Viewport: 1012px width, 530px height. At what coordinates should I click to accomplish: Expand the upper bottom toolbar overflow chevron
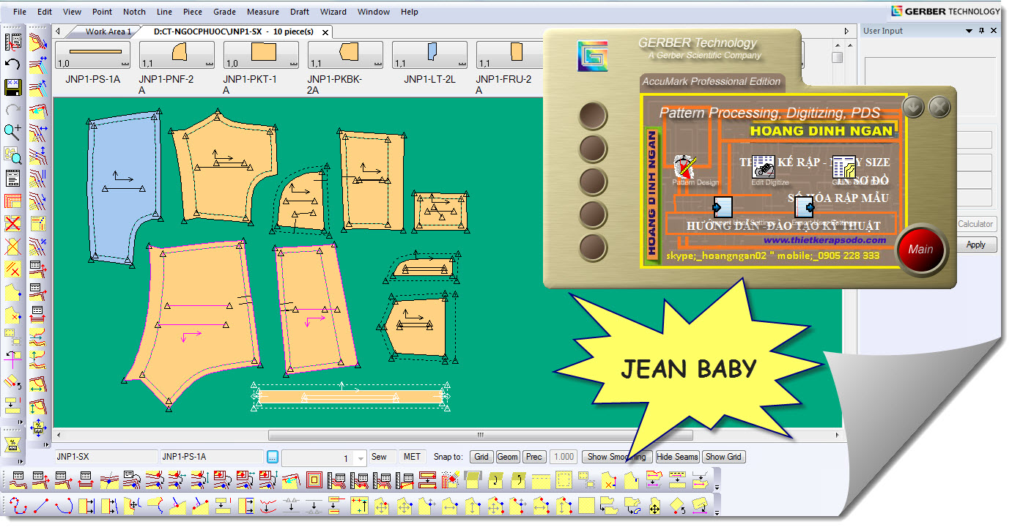pos(717,486)
